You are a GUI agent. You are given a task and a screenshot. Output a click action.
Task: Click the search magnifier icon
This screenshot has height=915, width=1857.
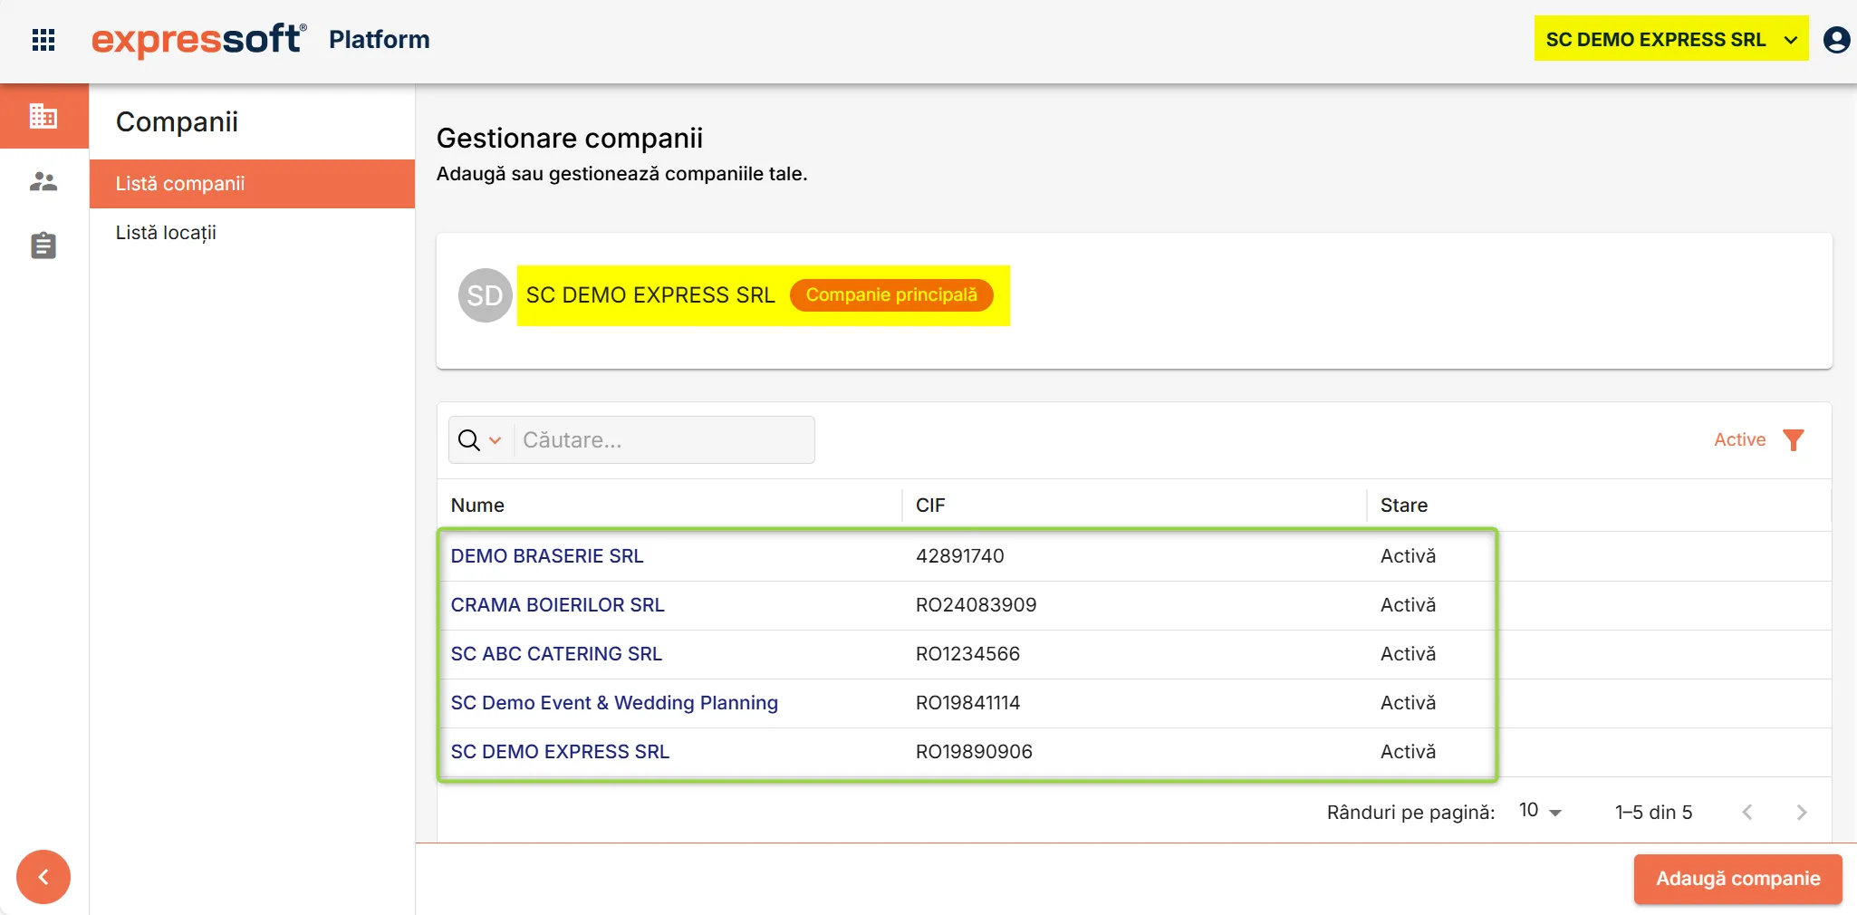click(x=469, y=440)
